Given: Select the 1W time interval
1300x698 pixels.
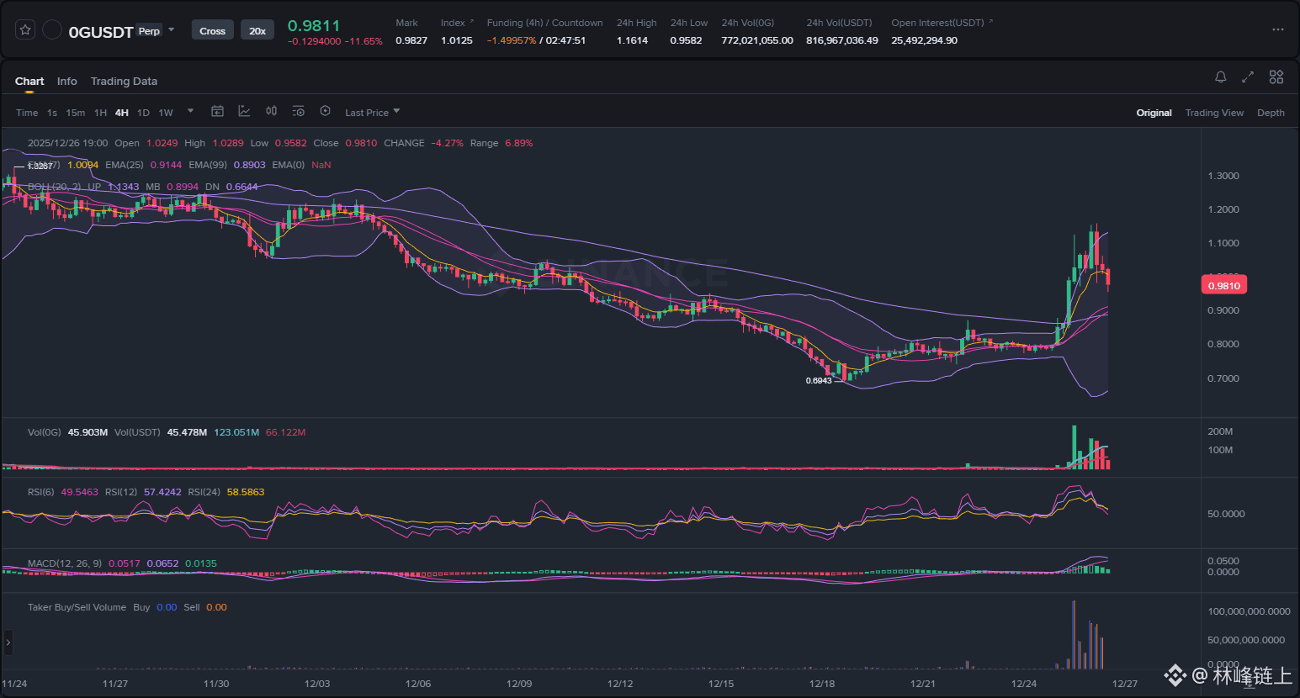Looking at the screenshot, I should click(166, 113).
